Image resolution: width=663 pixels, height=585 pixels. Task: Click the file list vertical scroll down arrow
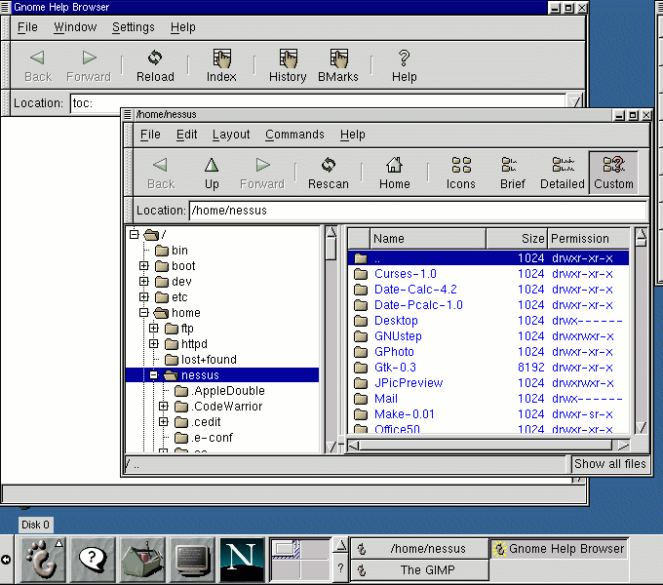641,427
